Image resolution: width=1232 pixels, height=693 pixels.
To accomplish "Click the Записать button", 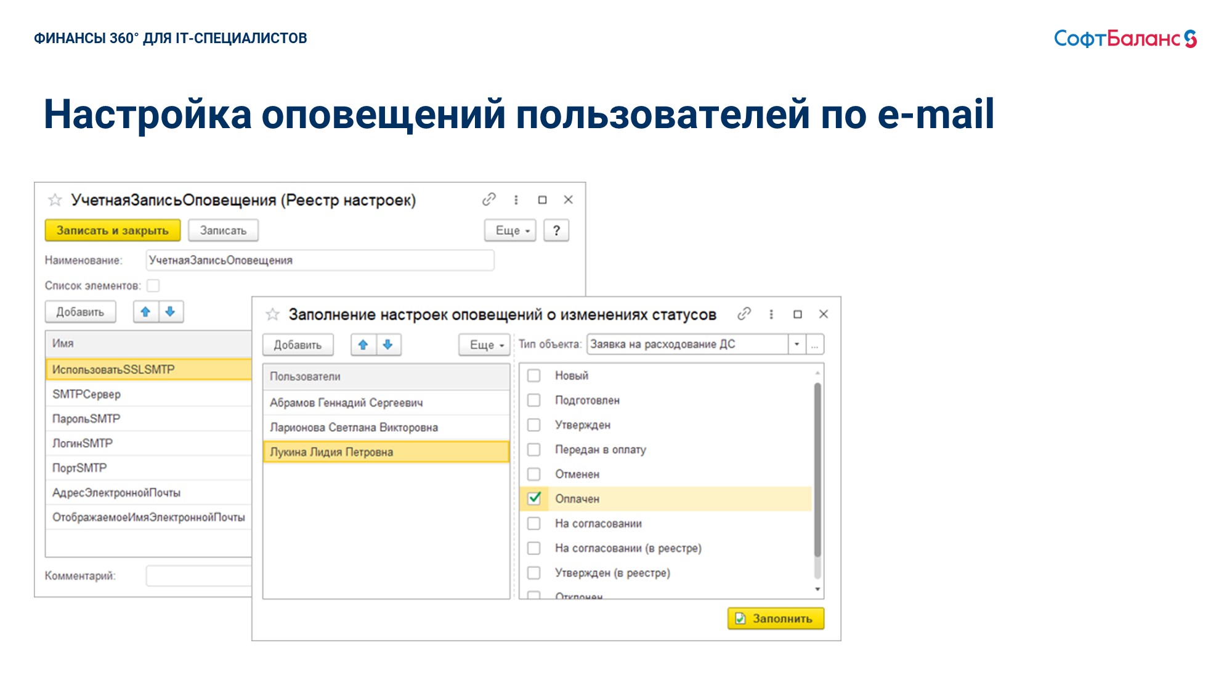I will tap(223, 230).
